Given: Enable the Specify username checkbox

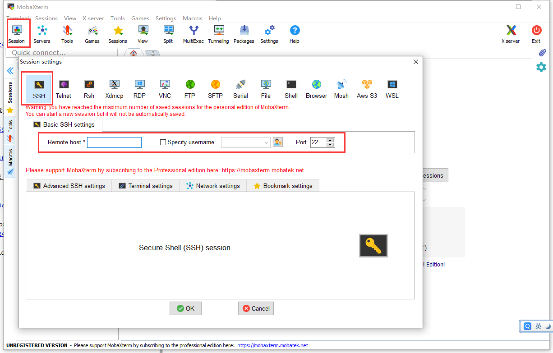Looking at the screenshot, I should coord(163,142).
